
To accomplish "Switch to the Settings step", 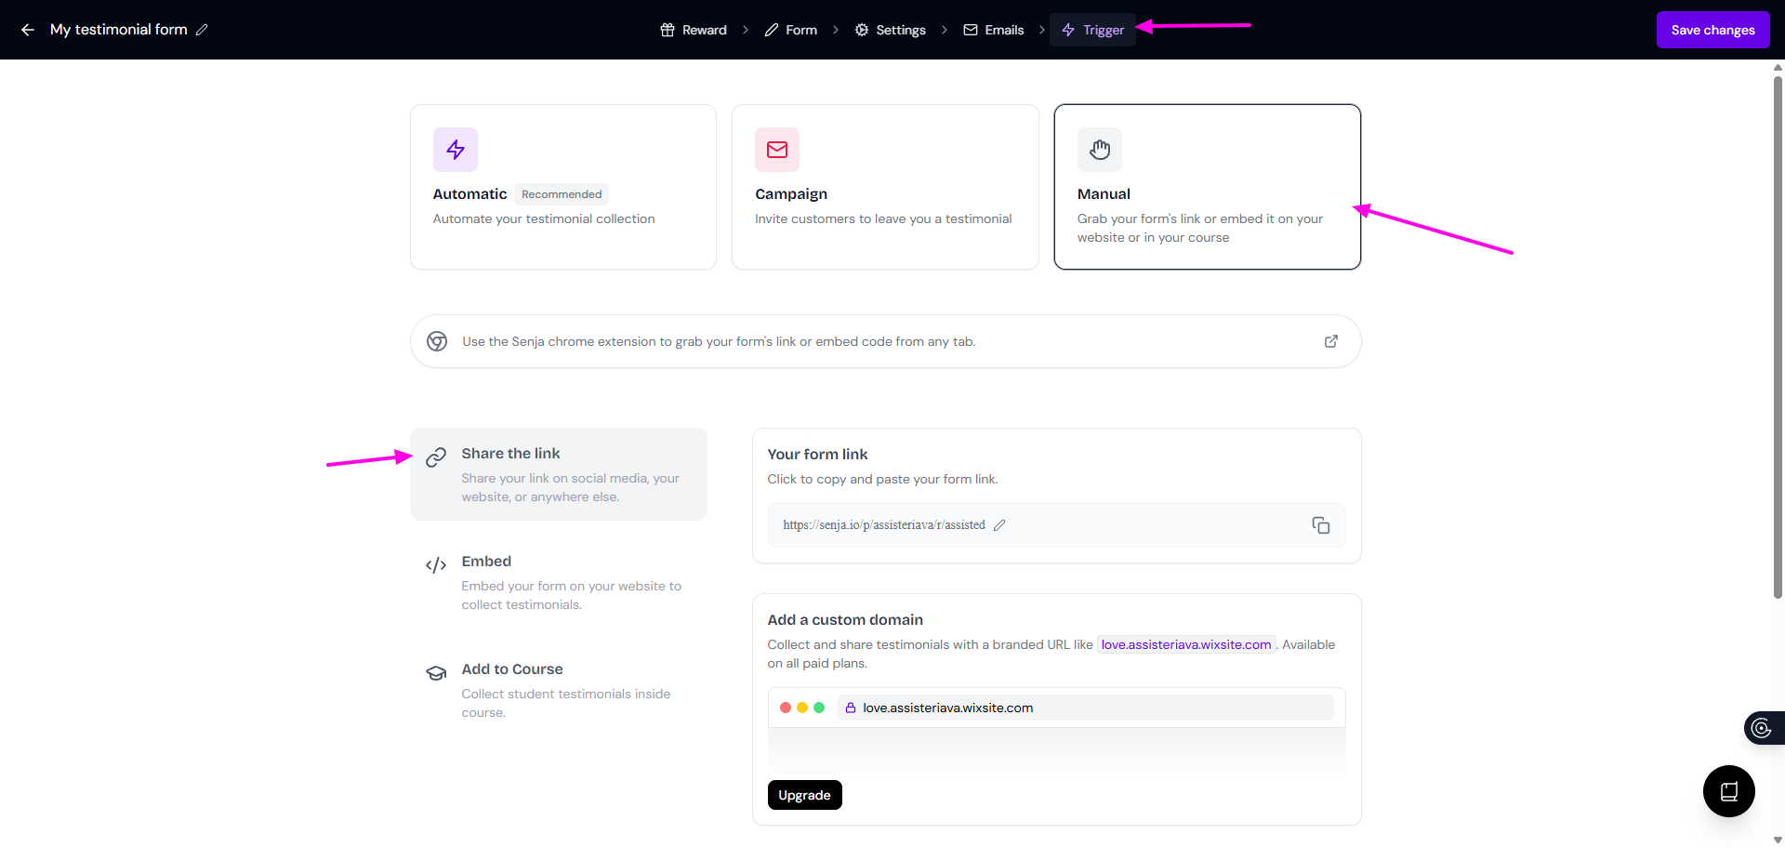I will point(891,30).
